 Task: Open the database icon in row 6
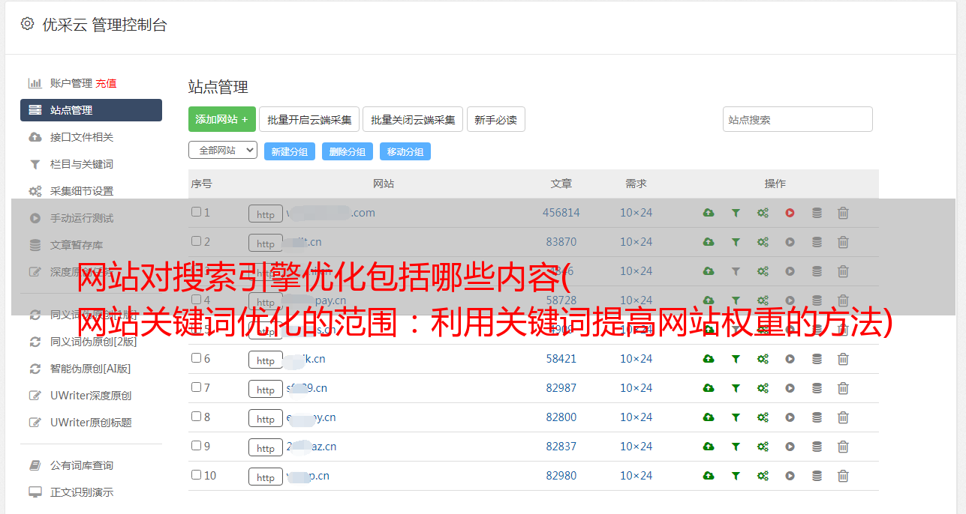tap(817, 359)
